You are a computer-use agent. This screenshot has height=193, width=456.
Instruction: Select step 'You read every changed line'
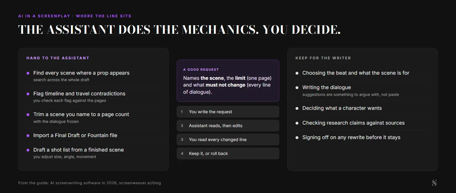(x=228, y=140)
